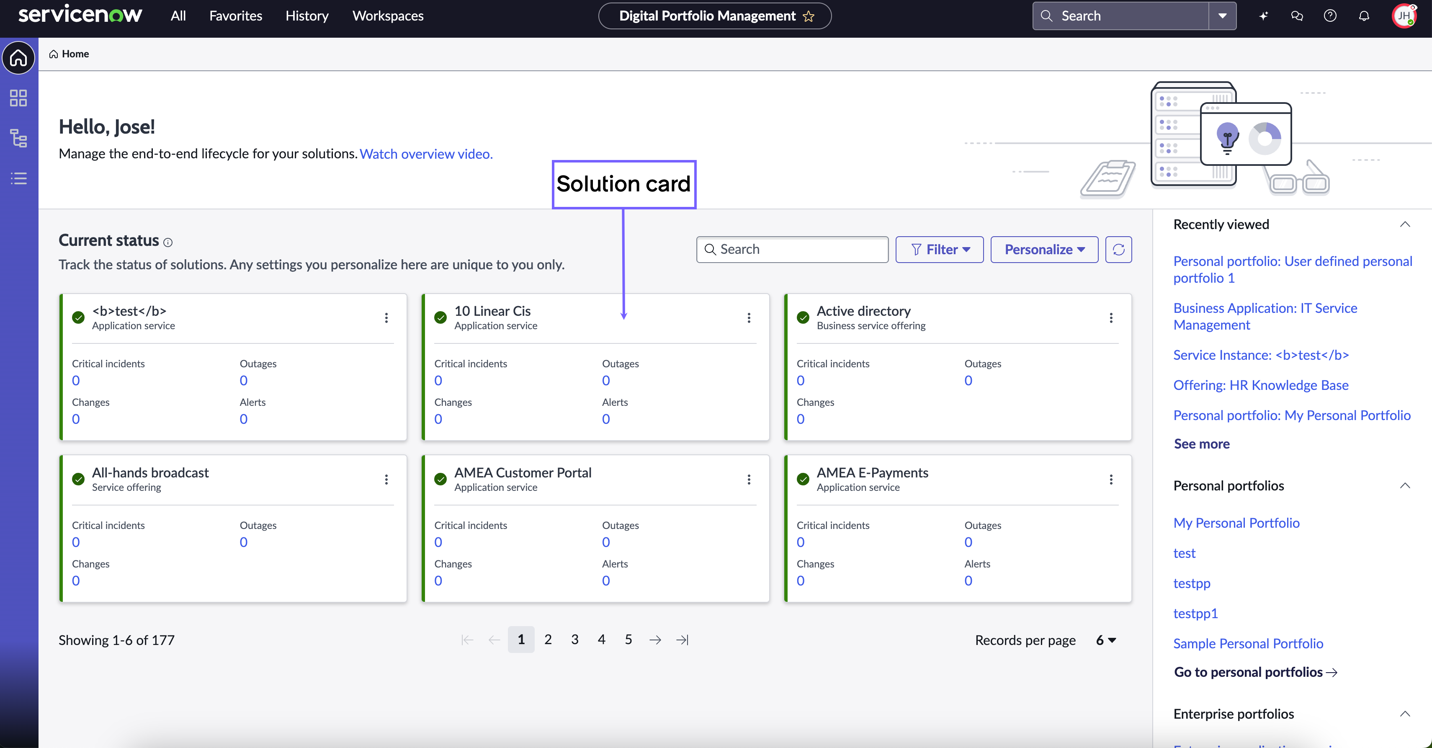Jump to the last page arrow
Viewport: 1432px width, 748px height.
tap(682, 640)
